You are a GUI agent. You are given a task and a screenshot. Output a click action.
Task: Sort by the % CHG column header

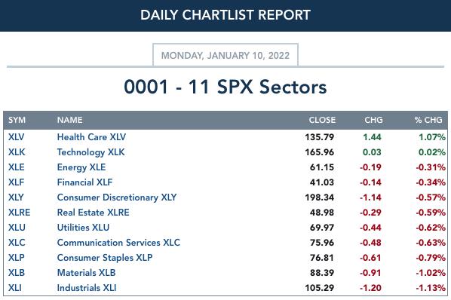(428, 120)
